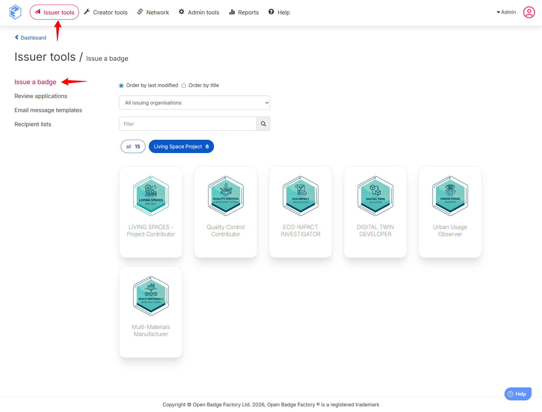Click the Open Badge Factory logo

coord(15,12)
